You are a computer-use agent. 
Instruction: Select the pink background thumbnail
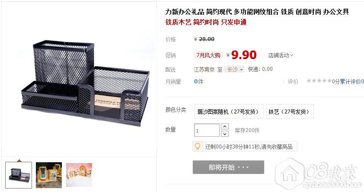tap(79, 175)
